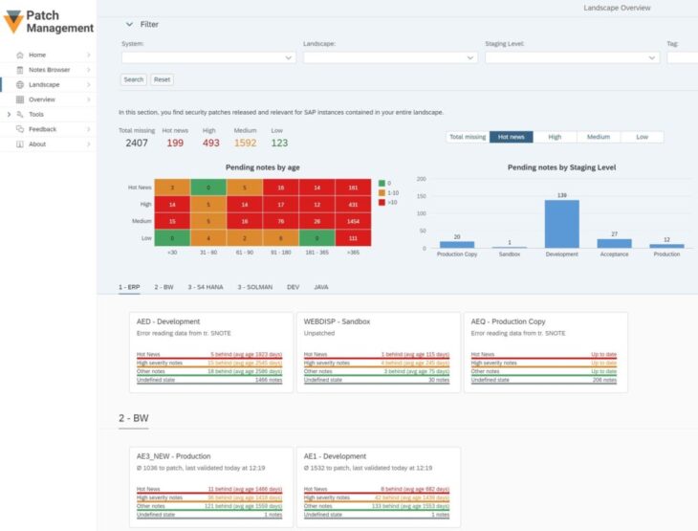Click the Search button
698x531 pixels.
coord(134,79)
